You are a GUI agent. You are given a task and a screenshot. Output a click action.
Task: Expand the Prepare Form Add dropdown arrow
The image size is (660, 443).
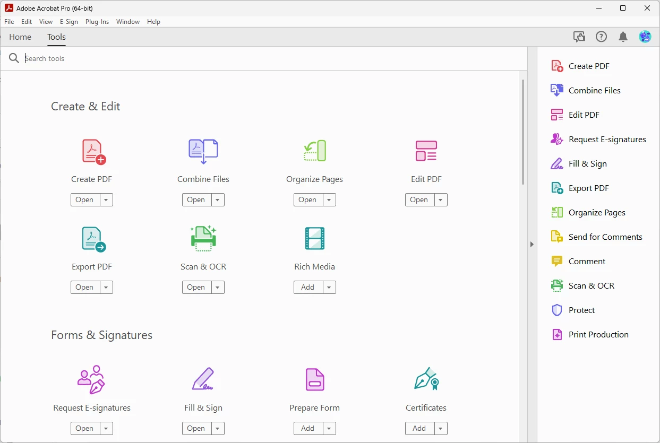(329, 429)
